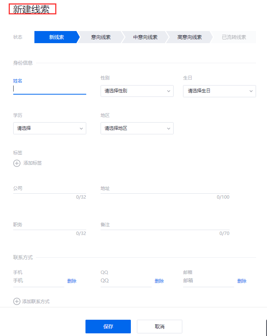The width and height of the screenshot is (267, 336).
Task: Switch status to 高意向线索
Action: click(189, 37)
